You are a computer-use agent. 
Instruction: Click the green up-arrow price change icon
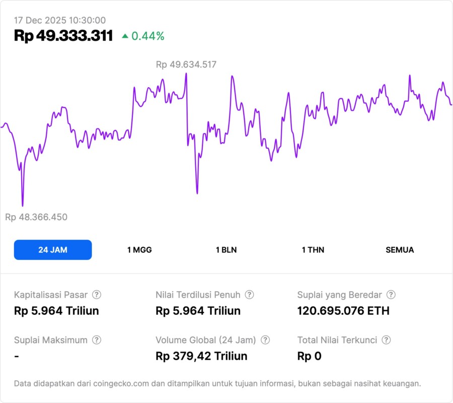125,36
